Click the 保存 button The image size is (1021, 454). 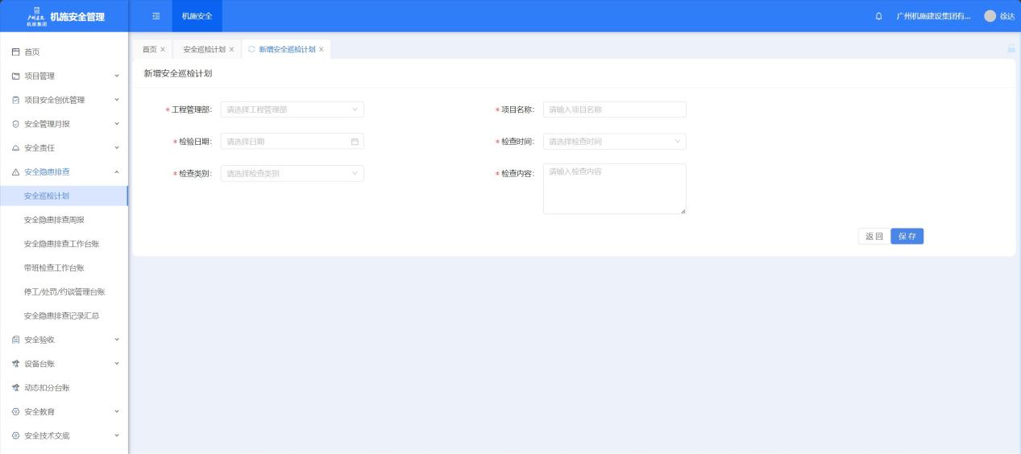click(x=907, y=237)
